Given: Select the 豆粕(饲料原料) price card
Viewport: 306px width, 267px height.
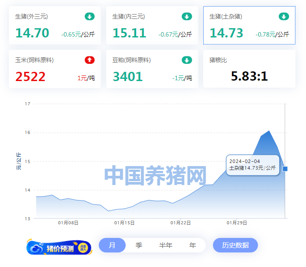Looking at the screenshot, I should coord(152,69).
